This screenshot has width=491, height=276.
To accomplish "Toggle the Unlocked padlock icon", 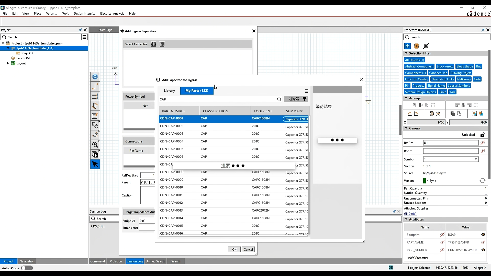I will [483, 135].
